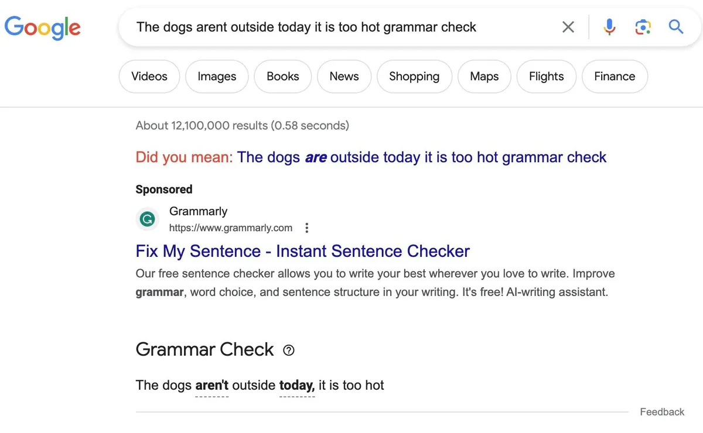
Task: Select the Books filter
Action: pos(283,77)
